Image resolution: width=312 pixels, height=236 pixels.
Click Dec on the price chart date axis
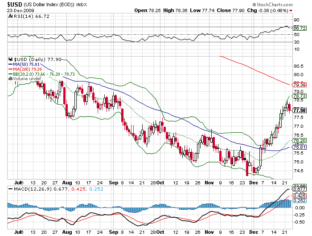pos(254,183)
